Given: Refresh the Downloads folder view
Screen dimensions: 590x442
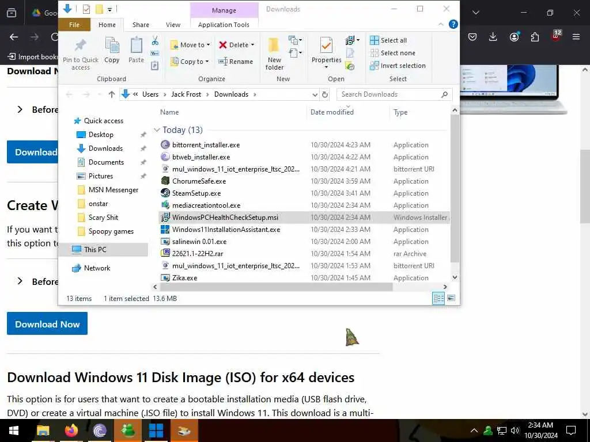Looking at the screenshot, I should click(x=325, y=95).
